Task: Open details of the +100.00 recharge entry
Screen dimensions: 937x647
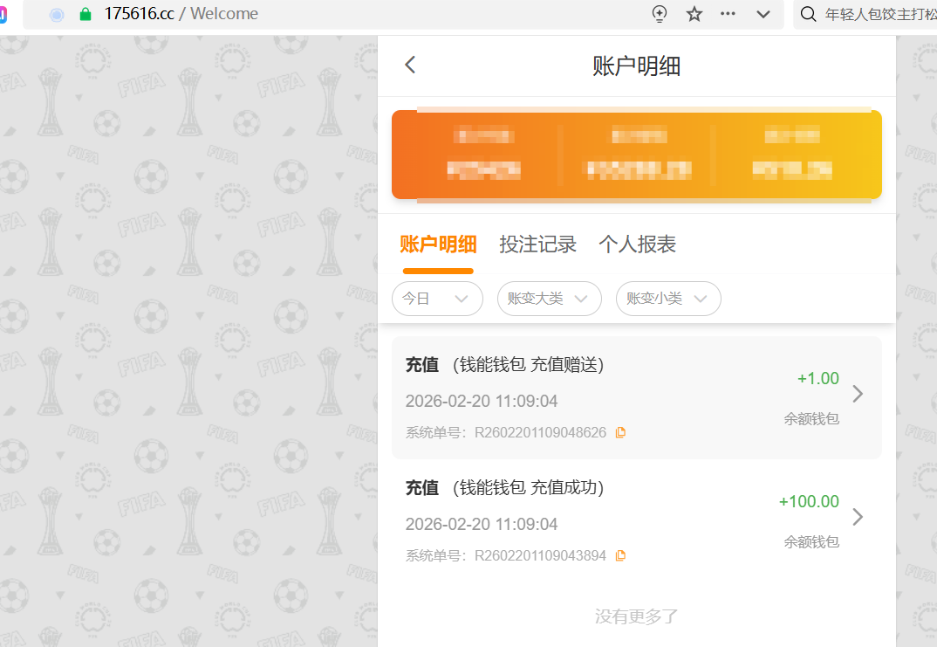Action: [x=857, y=517]
